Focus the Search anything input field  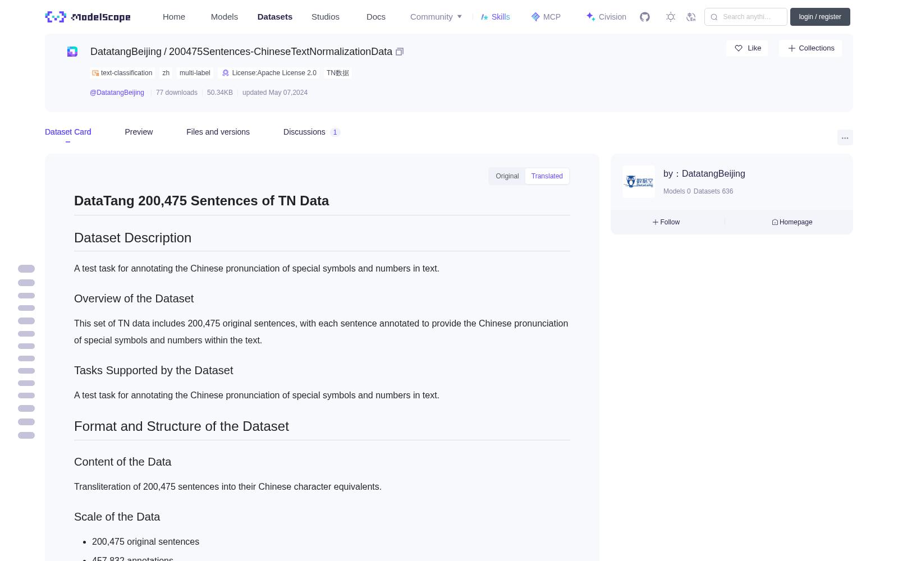pyautogui.click(x=746, y=17)
